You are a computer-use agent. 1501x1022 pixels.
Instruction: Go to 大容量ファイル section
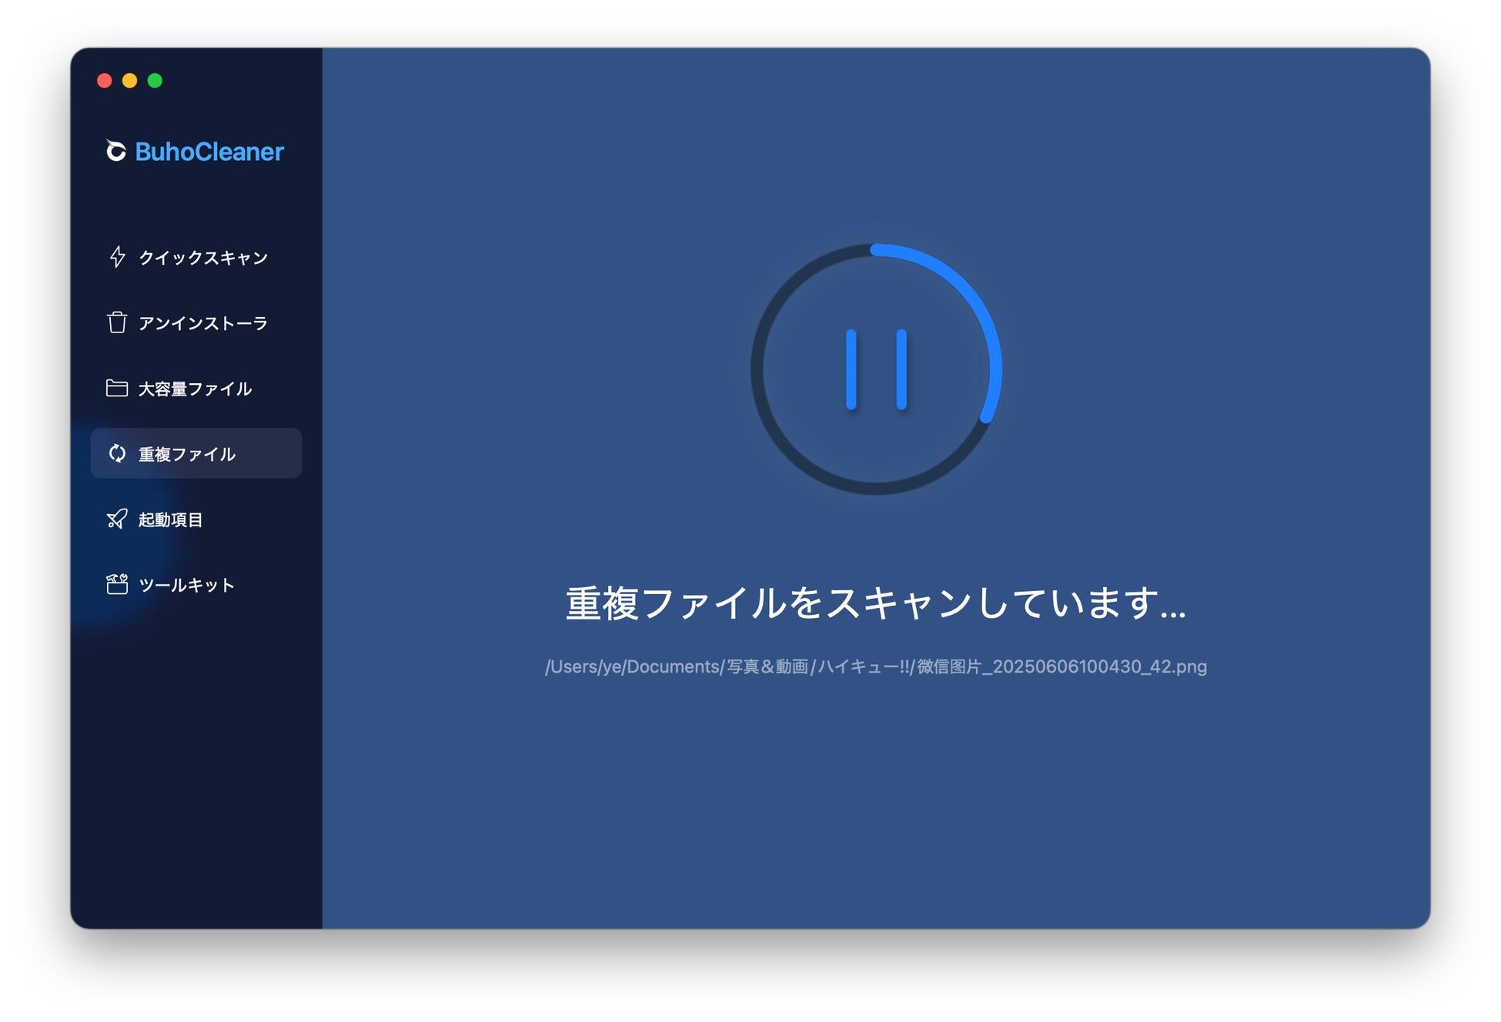195,389
